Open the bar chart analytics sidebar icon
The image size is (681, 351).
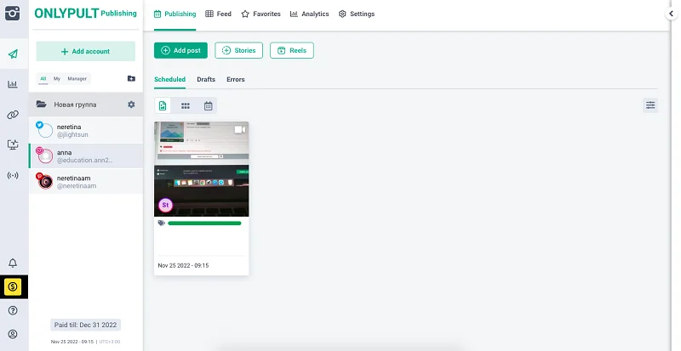[13, 84]
